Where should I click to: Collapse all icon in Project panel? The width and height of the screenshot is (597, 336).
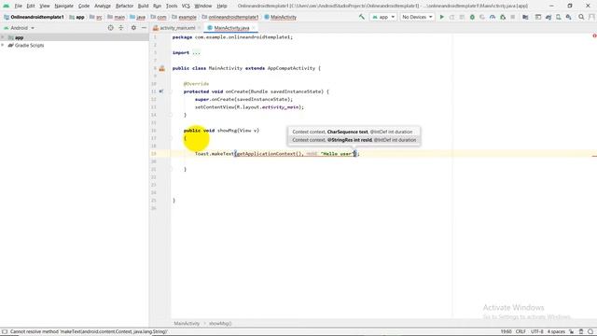coord(121,28)
